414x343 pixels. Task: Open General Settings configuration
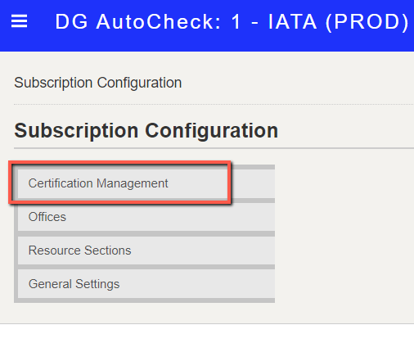point(146,284)
